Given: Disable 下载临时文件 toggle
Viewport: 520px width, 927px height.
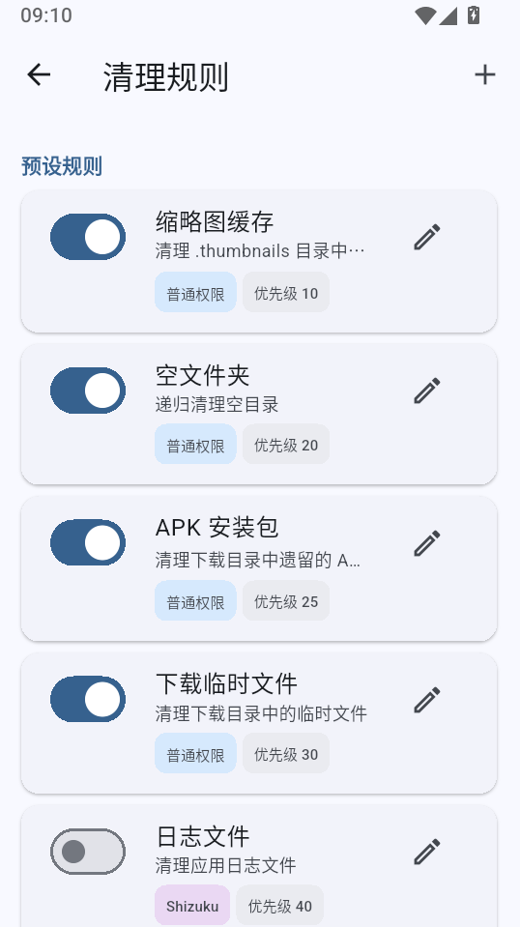Looking at the screenshot, I should tap(87, 700).
